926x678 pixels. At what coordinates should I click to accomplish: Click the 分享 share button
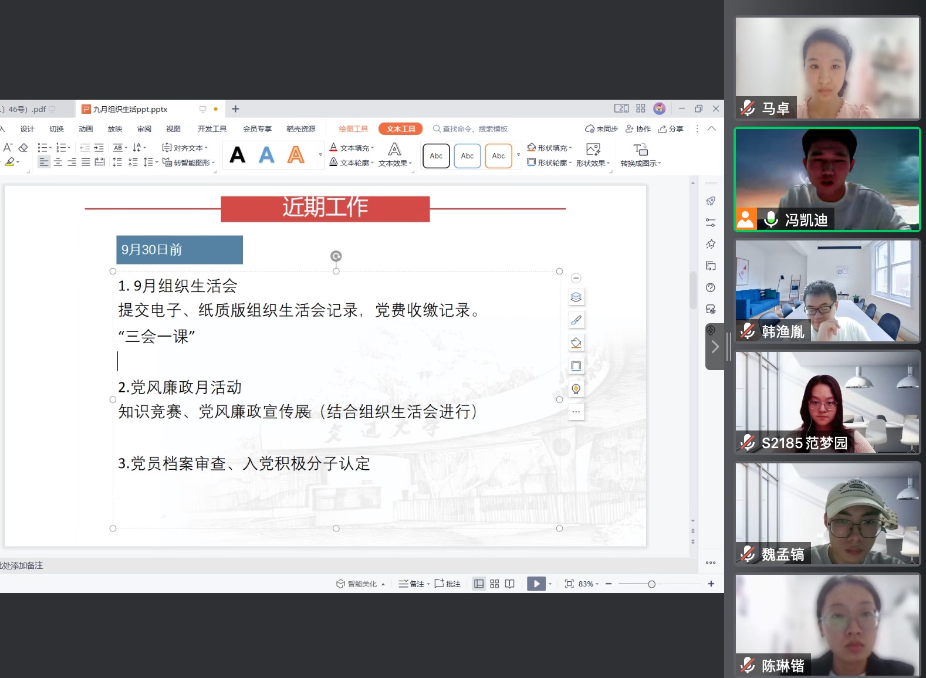pos(671,129)
